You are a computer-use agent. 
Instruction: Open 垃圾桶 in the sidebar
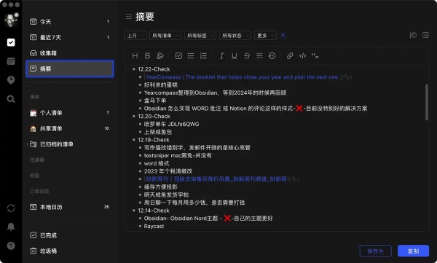point(70,251)
